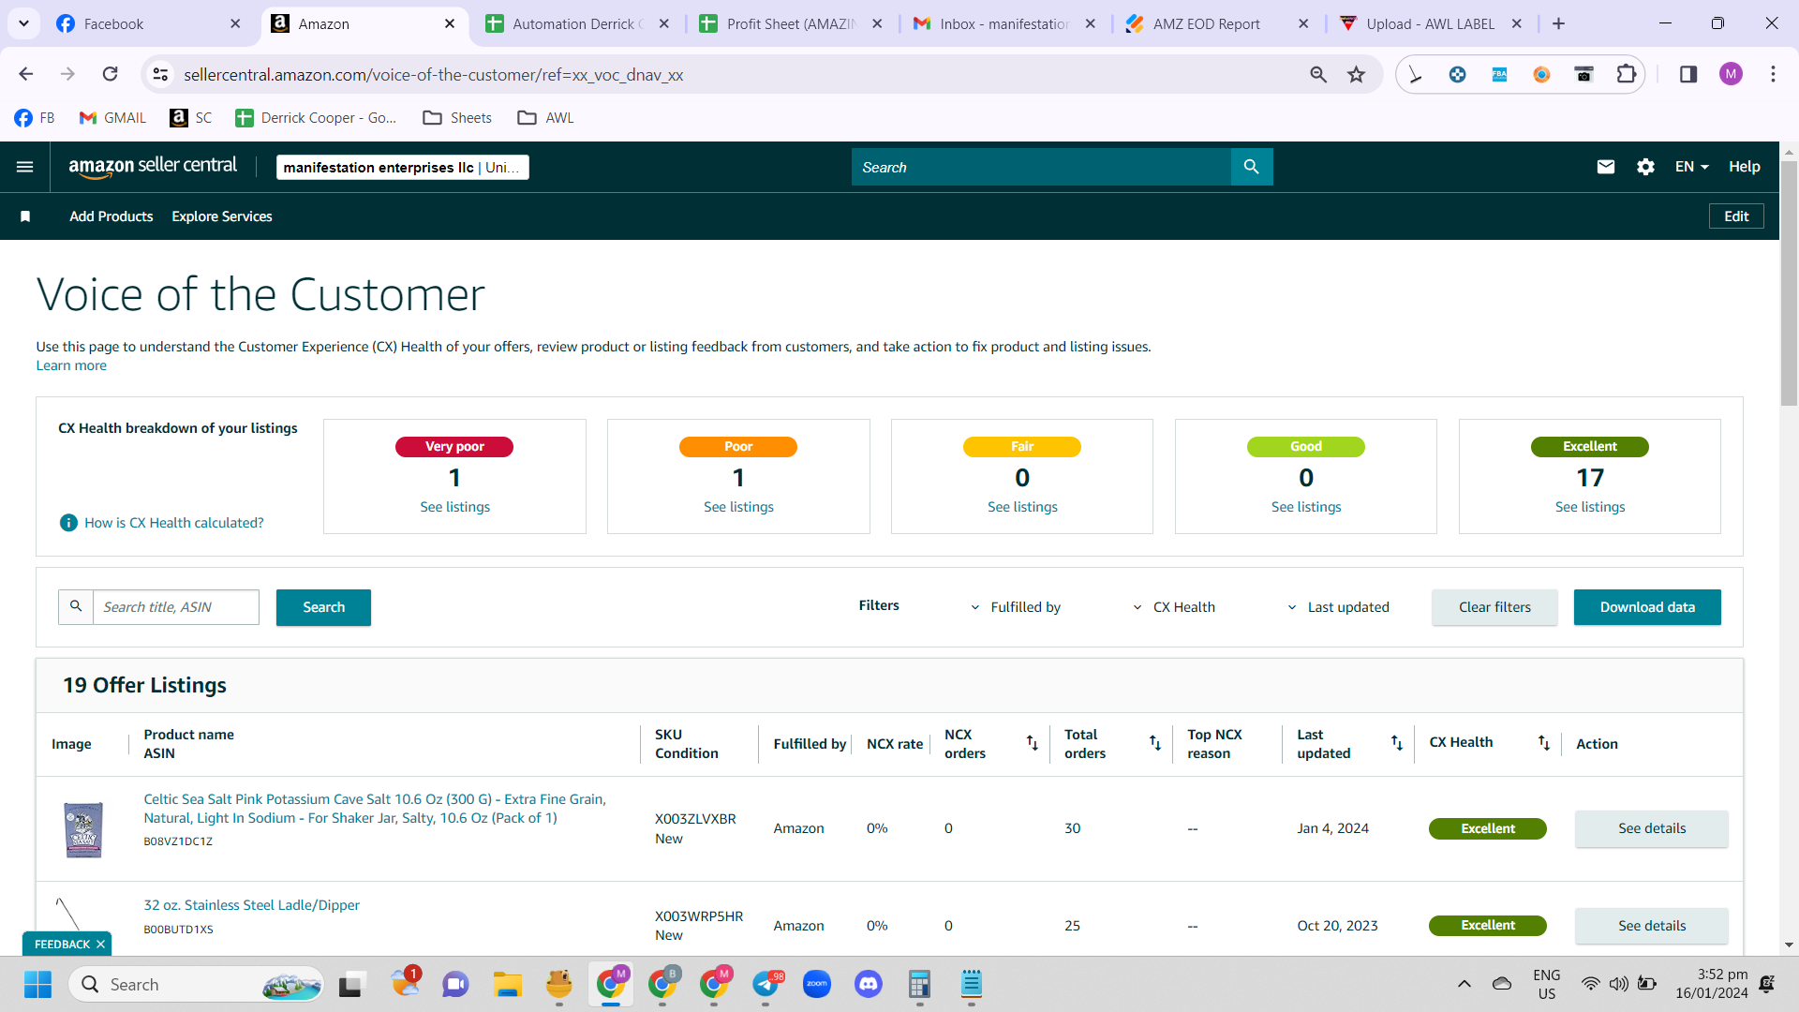Switch to the Automation Derrick tab
Viewport: 1799px width, 1012px height.
click(x=577, y=23)
